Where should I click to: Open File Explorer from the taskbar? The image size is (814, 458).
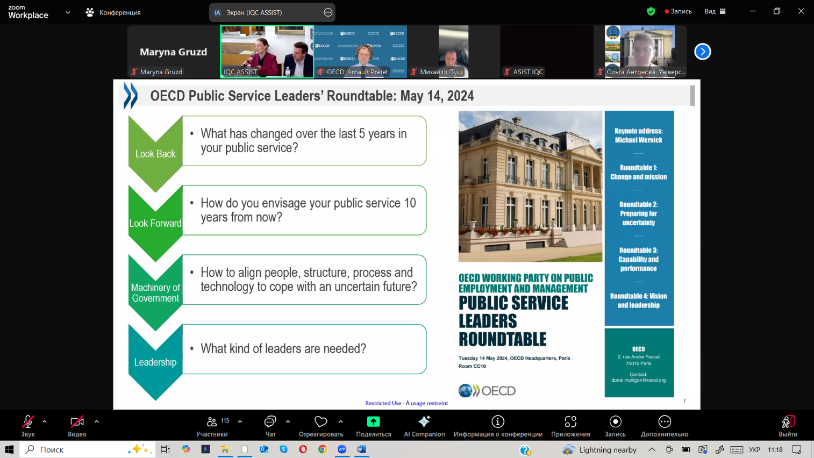[225, 449]
